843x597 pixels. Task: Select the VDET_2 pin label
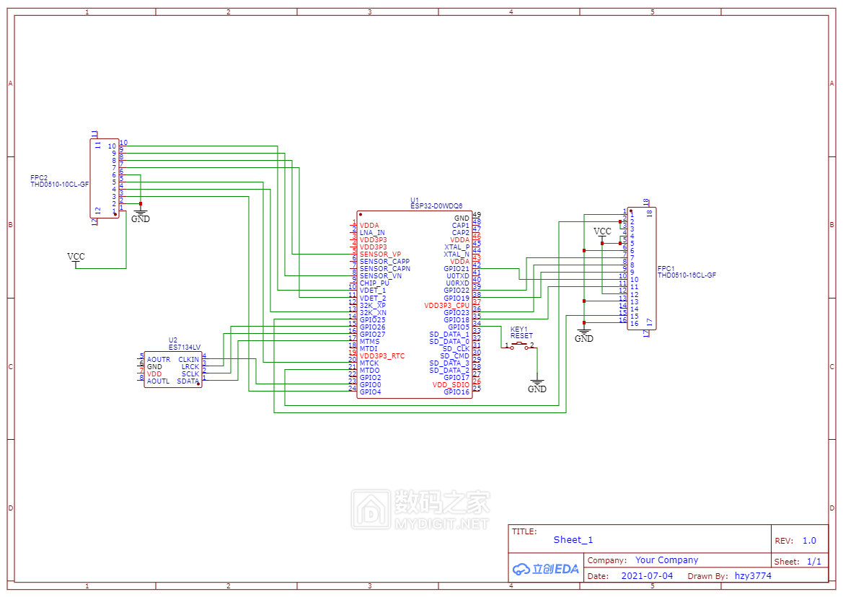(373, 298)
